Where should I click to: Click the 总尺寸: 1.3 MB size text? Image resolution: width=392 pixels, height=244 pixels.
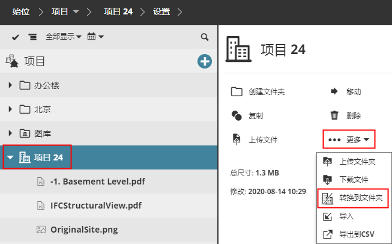pos(255,173)
